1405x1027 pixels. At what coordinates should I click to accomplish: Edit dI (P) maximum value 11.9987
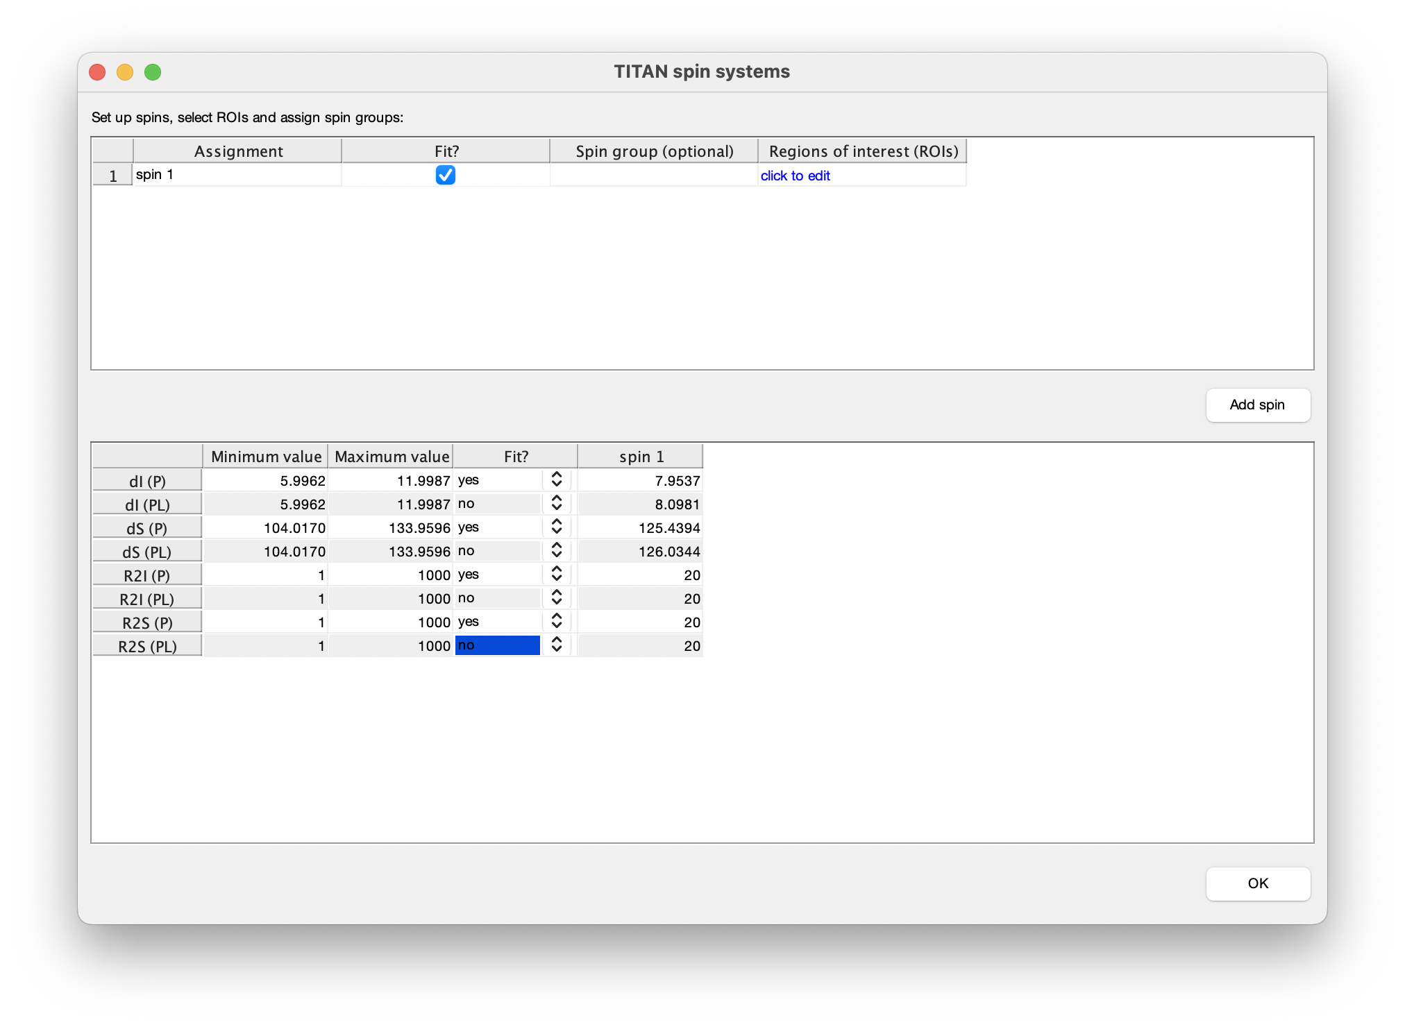pos(391,481)
